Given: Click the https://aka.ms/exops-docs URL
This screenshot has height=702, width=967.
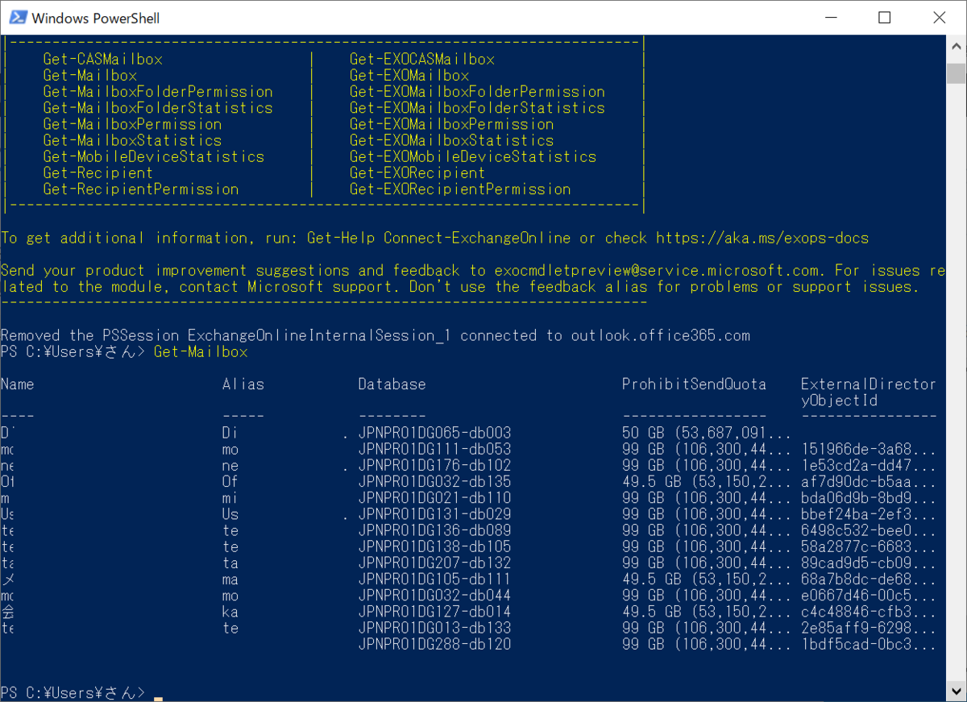Looking at the screenshot, I should [x=762, y=238].
